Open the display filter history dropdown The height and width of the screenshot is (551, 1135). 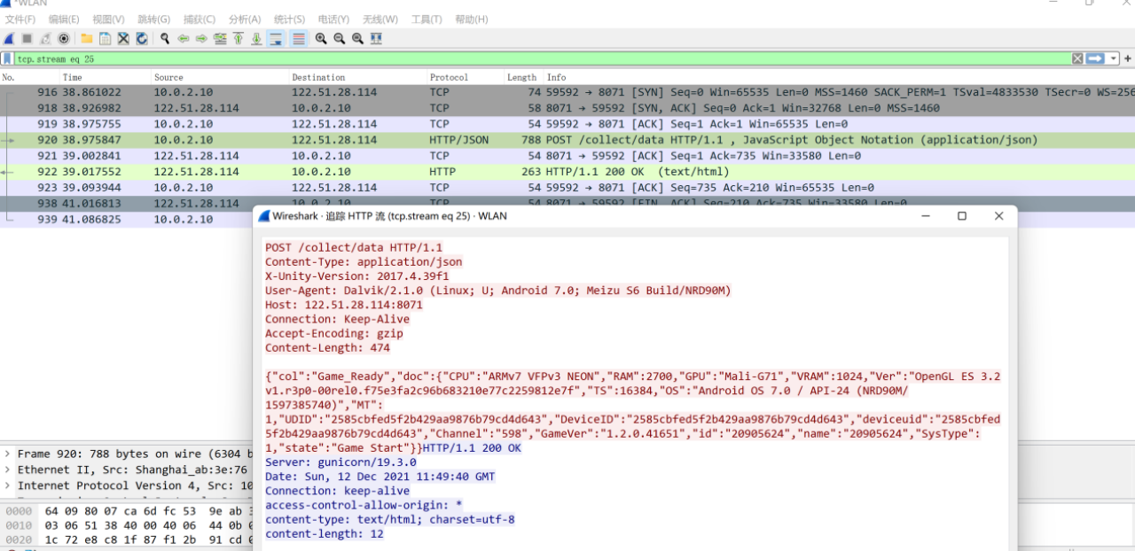tap(1114, 58)
